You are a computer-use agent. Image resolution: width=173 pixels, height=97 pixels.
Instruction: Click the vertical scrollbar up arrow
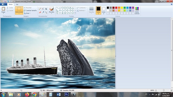coord(172,19)
